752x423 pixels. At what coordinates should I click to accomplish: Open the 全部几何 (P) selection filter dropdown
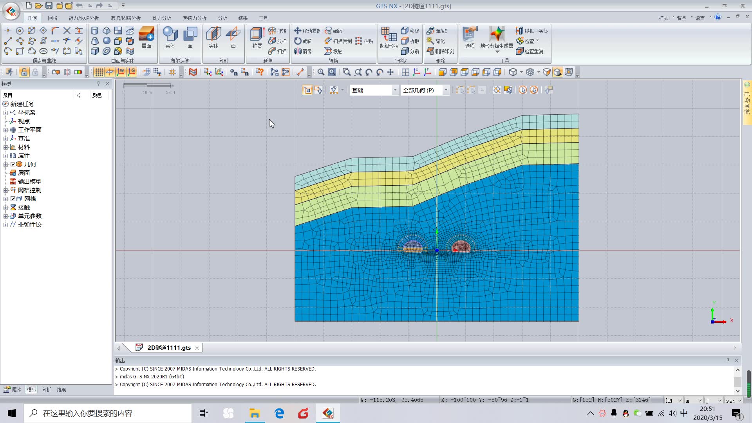(446, 90)
